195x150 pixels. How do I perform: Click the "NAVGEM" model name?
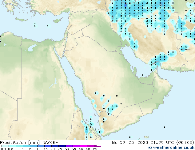[50, 143]
